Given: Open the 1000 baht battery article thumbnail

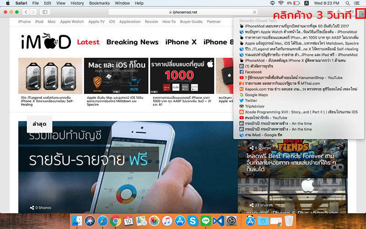Looking at the screenshot, I should click(x=182, y=76).
